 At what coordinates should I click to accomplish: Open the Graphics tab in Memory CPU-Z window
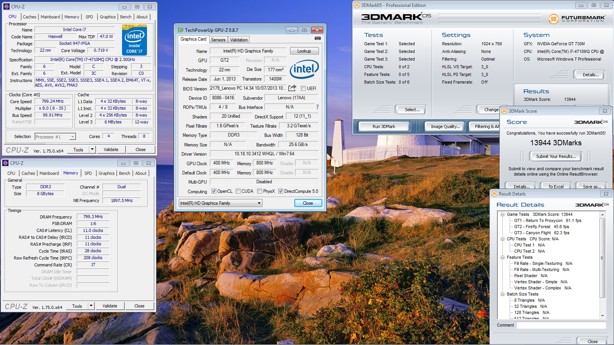(107, 173)
